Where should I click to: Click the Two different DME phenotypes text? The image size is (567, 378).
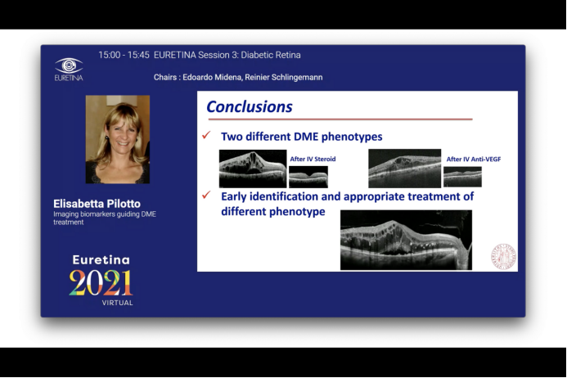301,137
